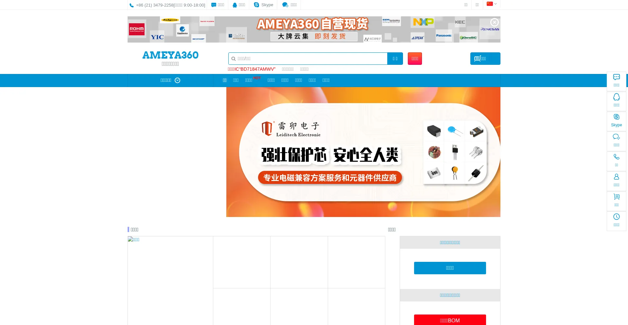Open the navigation item marked HOT

pos(249,80)
